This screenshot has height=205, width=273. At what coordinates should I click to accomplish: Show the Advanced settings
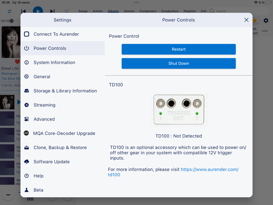point(63,119)
